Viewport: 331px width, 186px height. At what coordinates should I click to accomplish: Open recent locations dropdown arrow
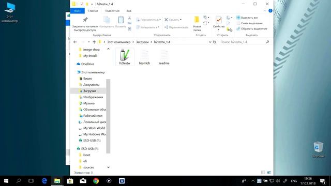[88, 42]
